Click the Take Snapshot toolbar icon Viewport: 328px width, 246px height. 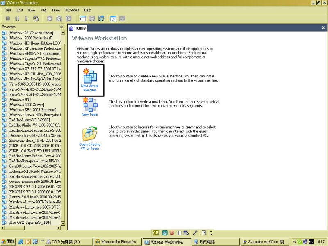click(x=50, y=18)
